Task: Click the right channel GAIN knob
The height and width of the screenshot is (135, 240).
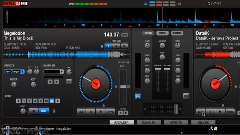Action: pos(177,46)
